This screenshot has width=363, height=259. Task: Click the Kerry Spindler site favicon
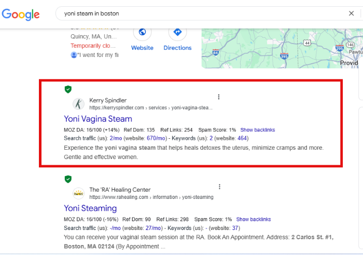(x=78, y=104)
